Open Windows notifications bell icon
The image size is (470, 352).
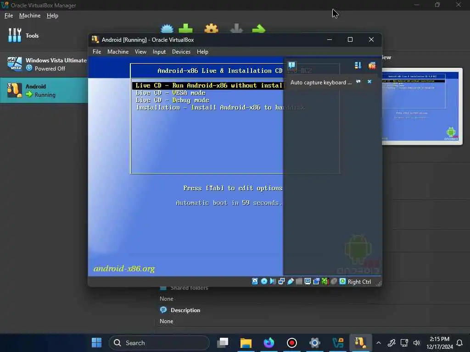[x=459, y=343]
